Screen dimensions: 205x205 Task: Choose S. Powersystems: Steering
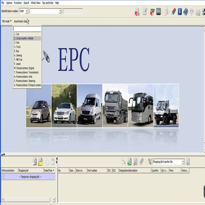click(x=27, y=81)
